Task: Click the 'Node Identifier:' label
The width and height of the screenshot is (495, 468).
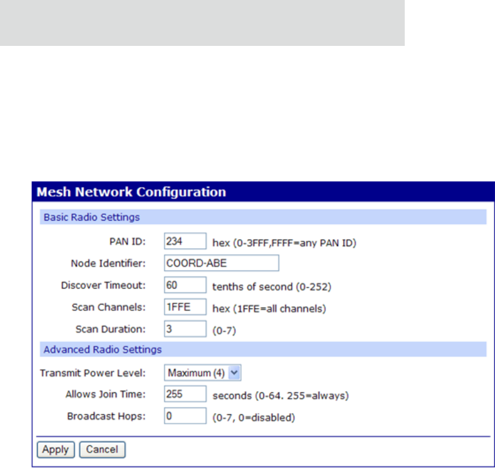Action: pyautogui.click(x=108, y=264)
